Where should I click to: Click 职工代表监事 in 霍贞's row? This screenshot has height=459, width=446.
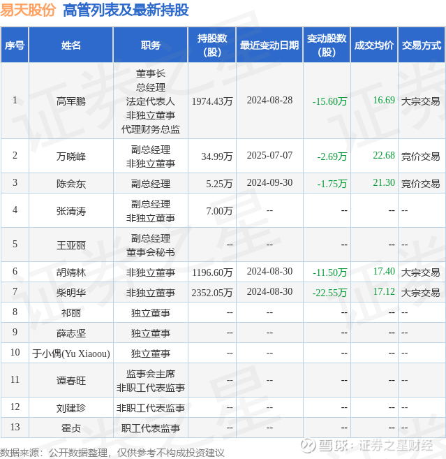pos(150,428)
